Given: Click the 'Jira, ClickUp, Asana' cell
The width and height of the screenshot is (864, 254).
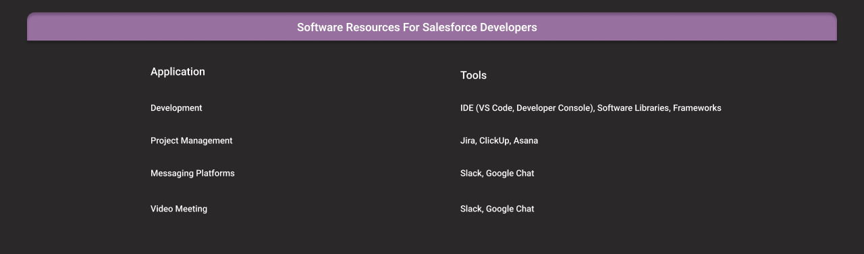Looking at the screenshot, I should (499, 141).
